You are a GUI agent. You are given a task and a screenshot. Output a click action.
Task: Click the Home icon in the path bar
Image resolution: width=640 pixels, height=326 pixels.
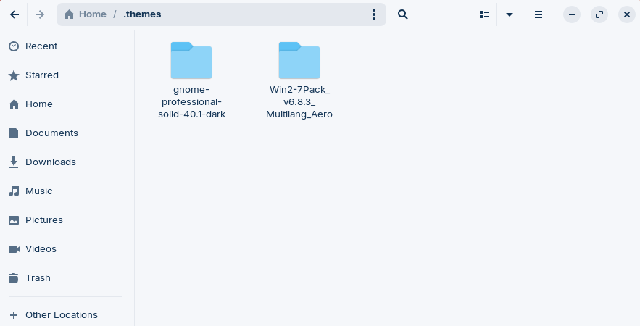69,14
